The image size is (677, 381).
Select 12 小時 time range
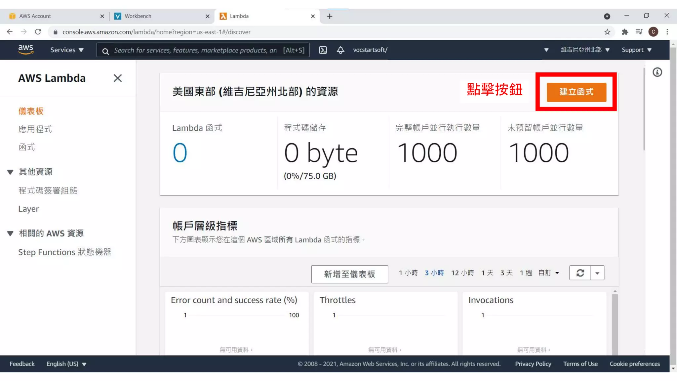(x=462, y=273)
